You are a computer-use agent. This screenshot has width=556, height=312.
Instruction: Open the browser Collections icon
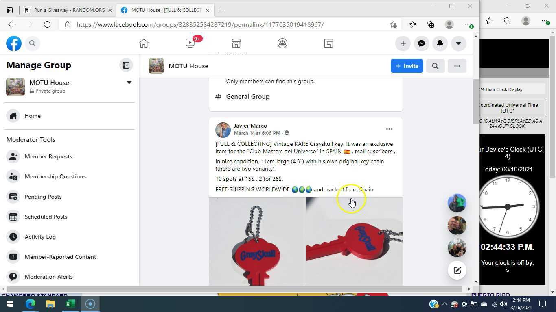[431, 24]
